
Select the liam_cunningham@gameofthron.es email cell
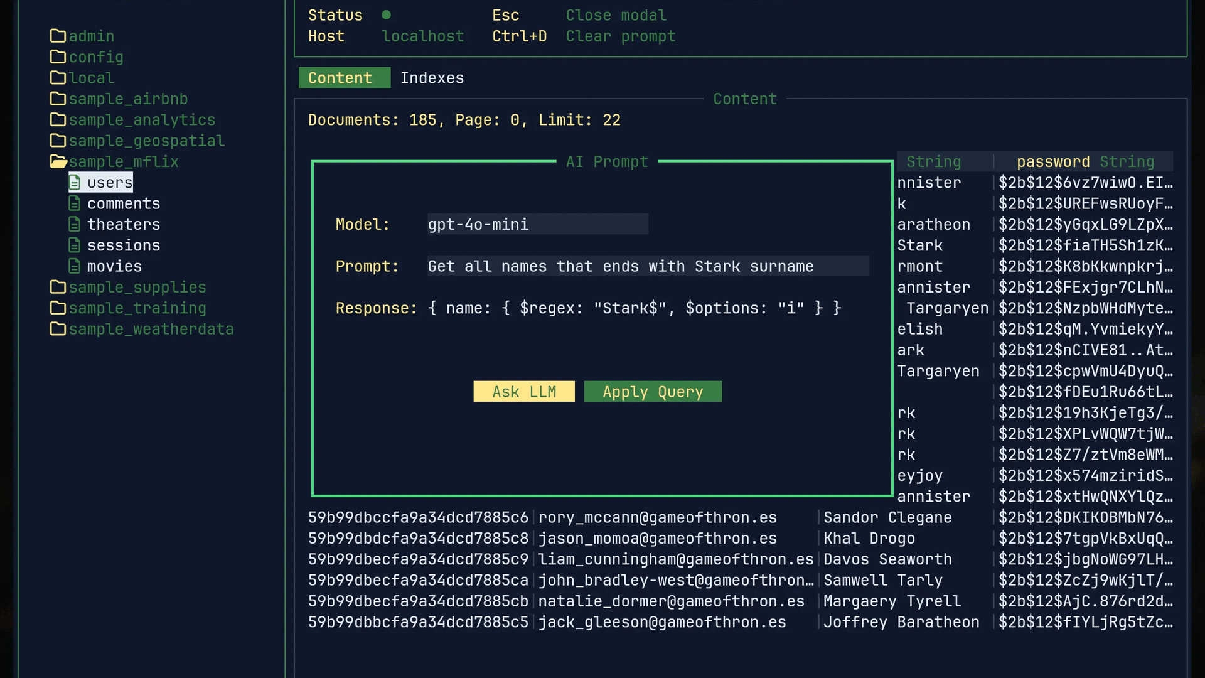pyautogui.click(x=676, y=559)
